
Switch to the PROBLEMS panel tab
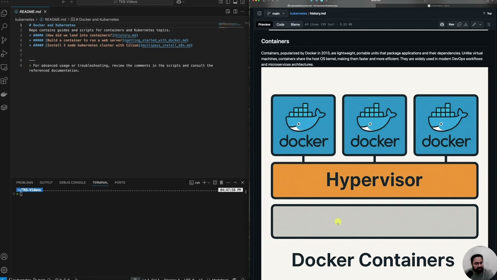click(24, 182)
